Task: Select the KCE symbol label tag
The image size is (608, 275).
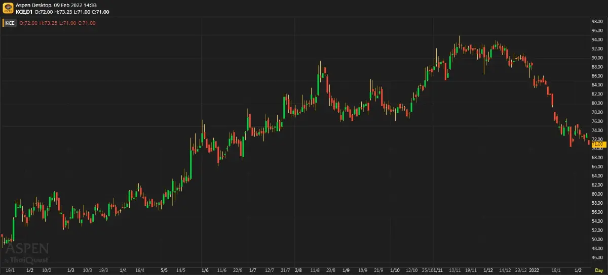Action: 10,23
